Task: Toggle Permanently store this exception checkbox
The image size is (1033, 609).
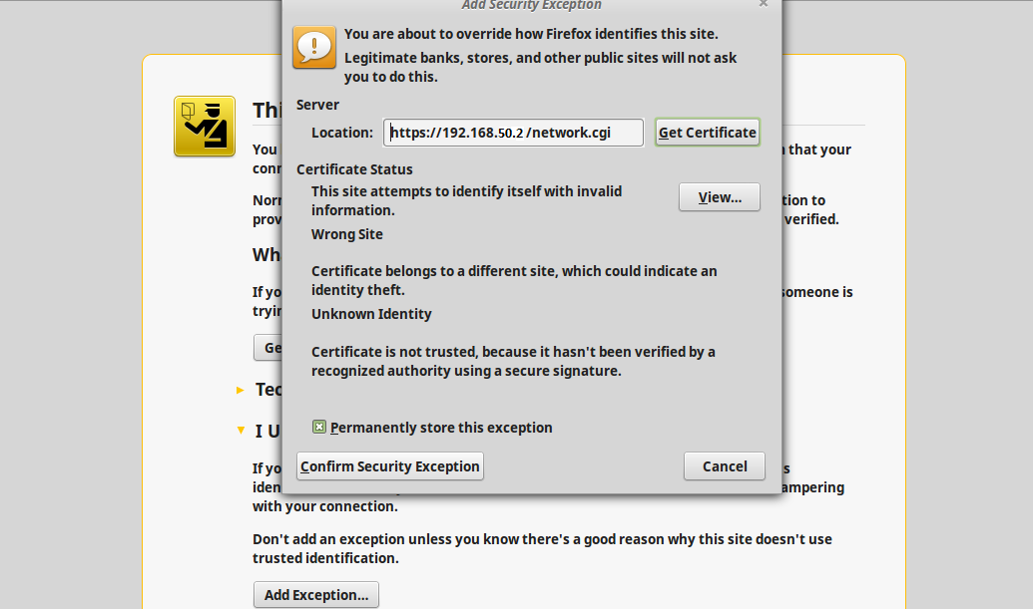Action: [318, 428]
